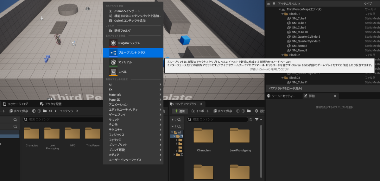Expand the アニメーション submenu
The width and height of the screenshot is (380, 181).
pos(133,105)
